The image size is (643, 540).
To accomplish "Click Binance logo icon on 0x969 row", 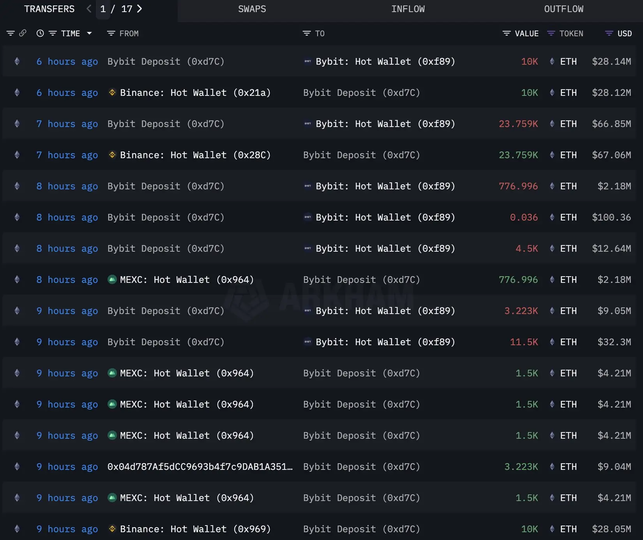I will [x=112, y=529].
